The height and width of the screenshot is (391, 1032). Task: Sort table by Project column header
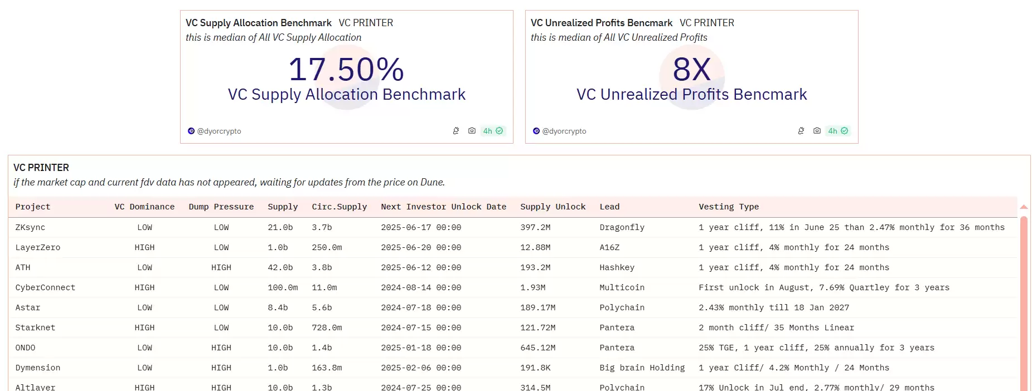point(33,207)
